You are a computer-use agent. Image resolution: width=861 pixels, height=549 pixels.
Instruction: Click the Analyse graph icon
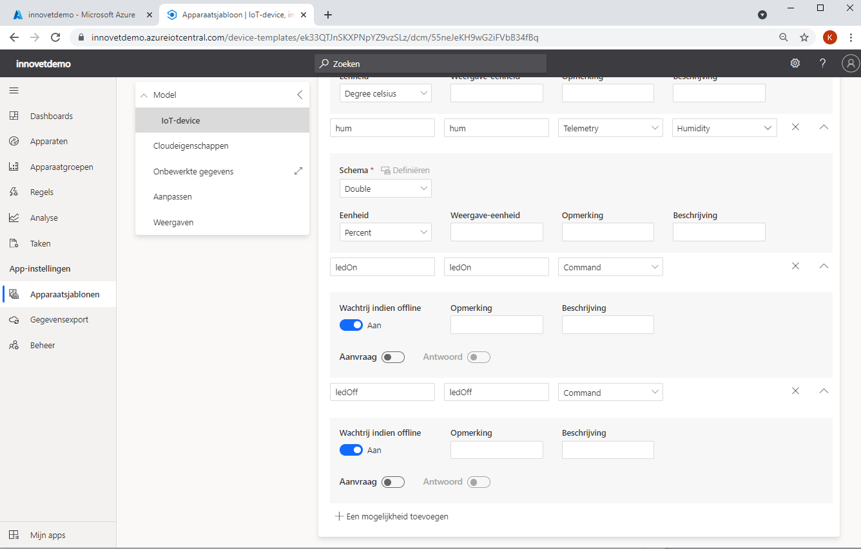point(14,218)
